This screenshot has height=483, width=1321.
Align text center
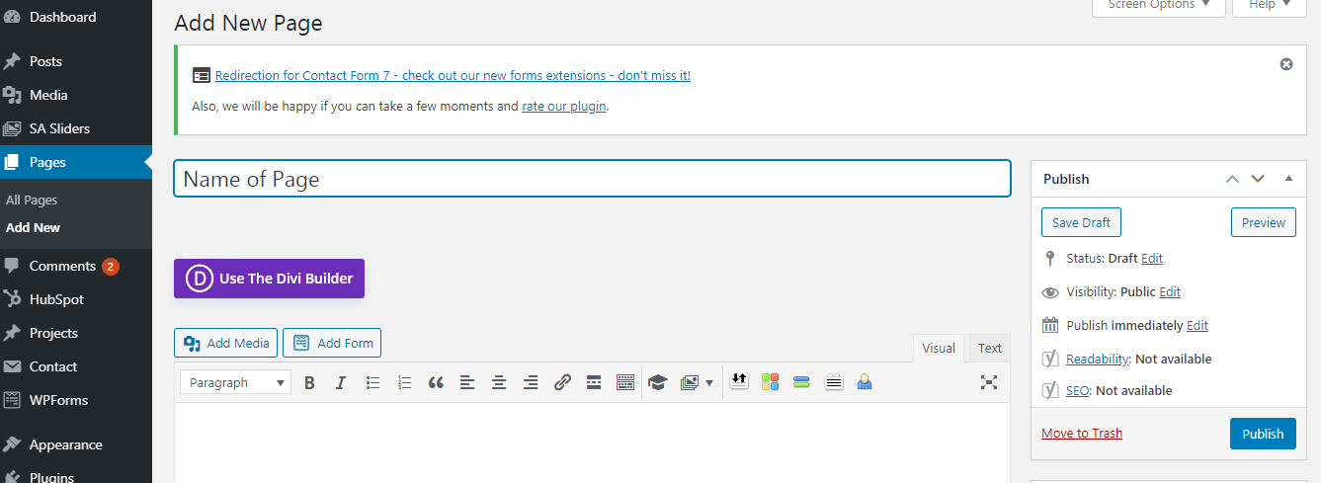(x=499, y=383)
